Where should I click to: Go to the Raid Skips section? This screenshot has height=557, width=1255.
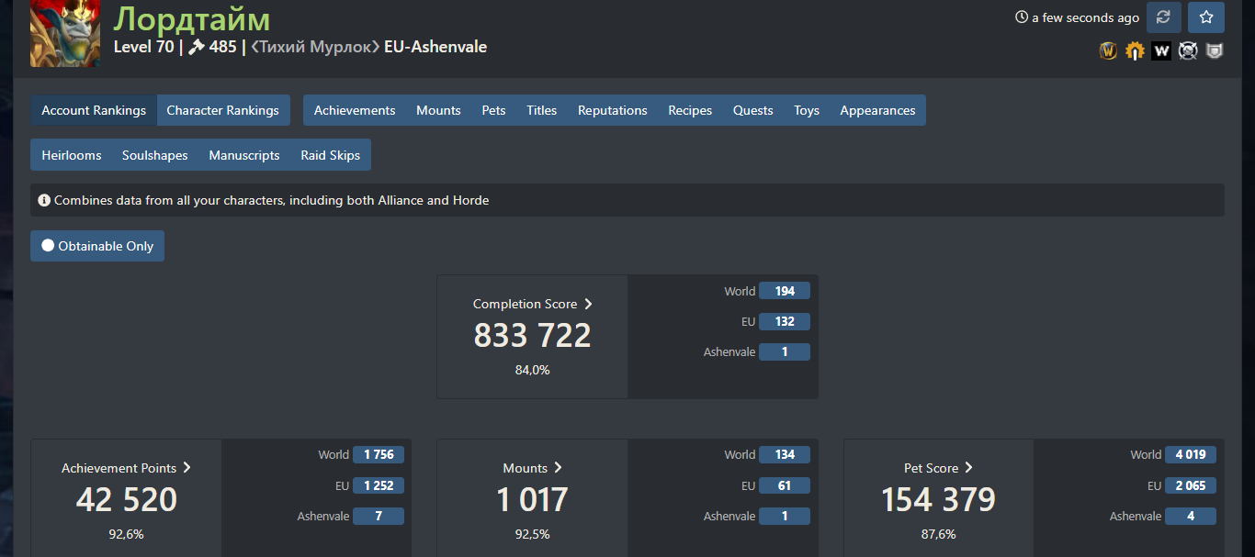pos(330,155)
